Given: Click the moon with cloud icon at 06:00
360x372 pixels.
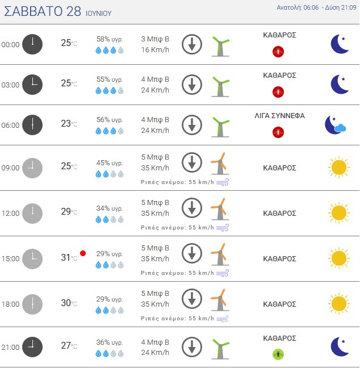Looking at the screenshot, I should [335, 125].
